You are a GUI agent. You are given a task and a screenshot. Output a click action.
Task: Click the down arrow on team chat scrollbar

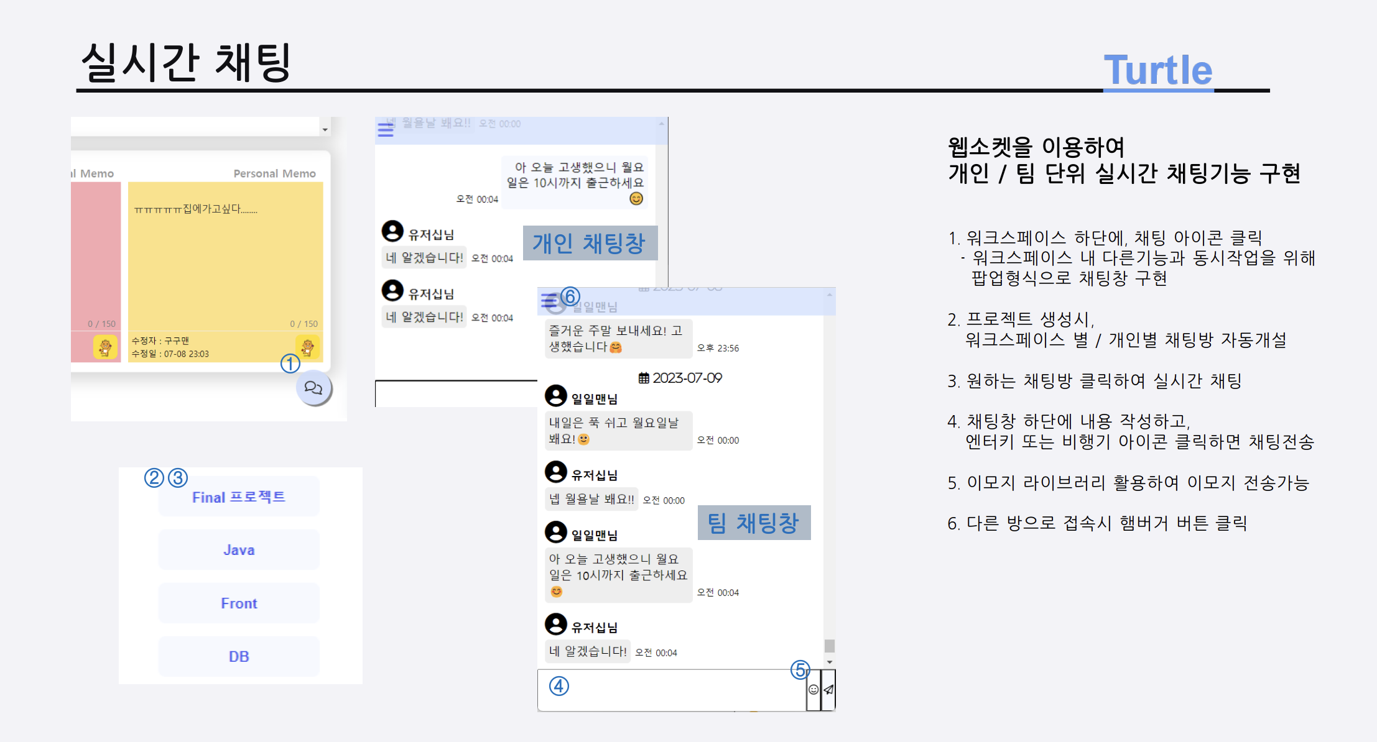point(831,661)
